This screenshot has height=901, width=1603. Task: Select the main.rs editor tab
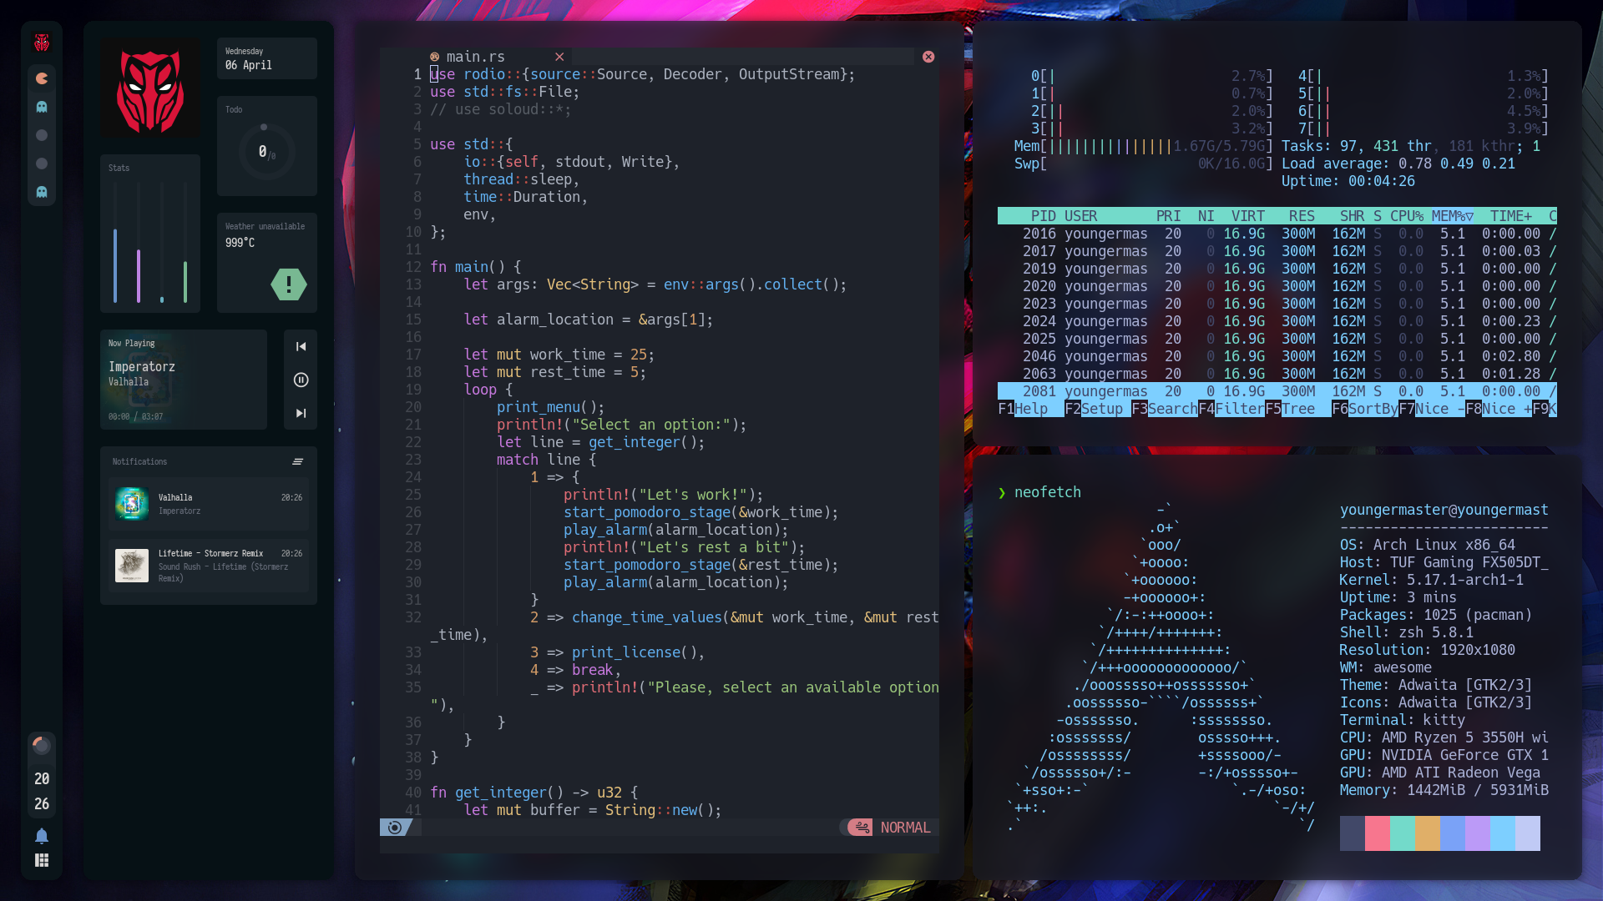pos(476,57)
